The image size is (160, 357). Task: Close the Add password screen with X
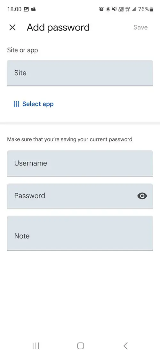[12, 28]
